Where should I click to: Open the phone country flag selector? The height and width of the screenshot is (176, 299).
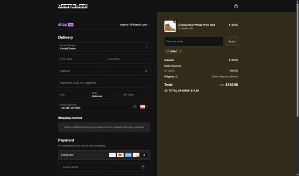click(144, 107)
